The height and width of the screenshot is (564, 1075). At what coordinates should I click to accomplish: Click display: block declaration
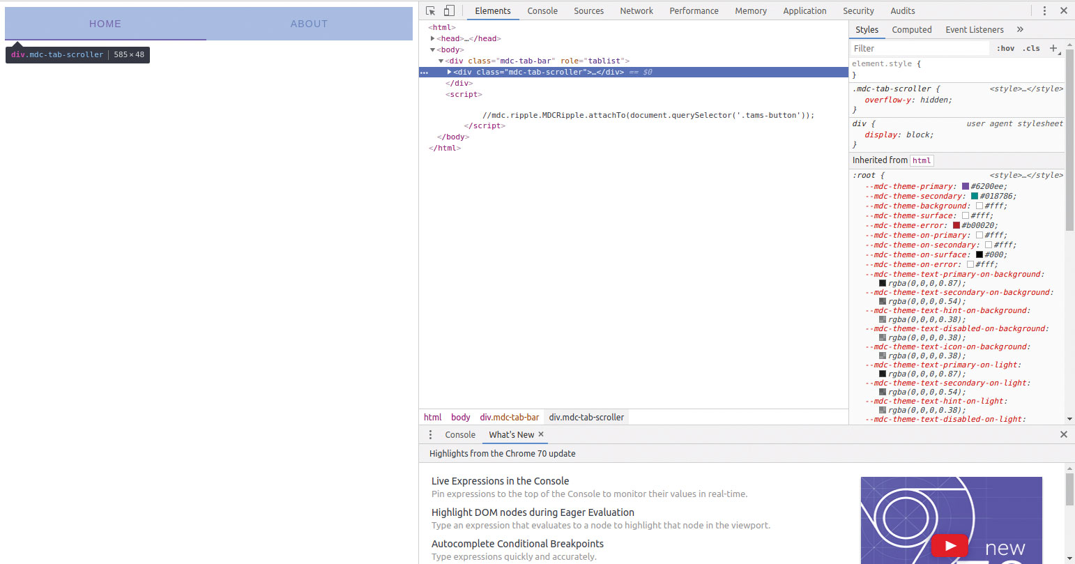(899, 135)
